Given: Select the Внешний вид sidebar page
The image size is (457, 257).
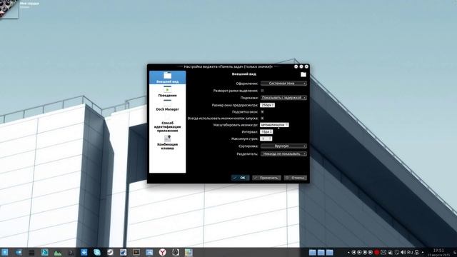Looking at the screenshot, I should pyautogui.click(x=167, y=78).
